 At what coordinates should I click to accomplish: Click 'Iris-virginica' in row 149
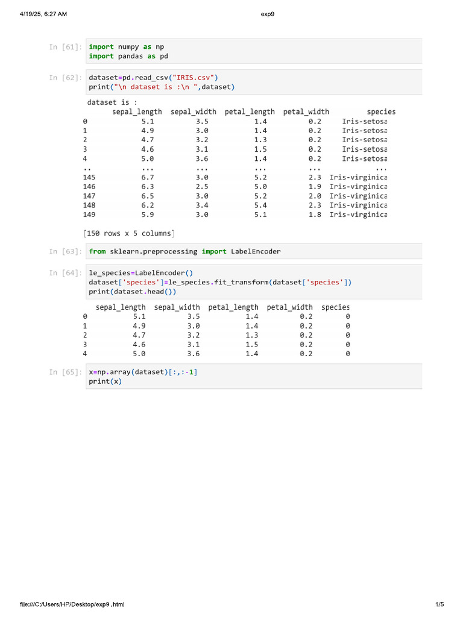click(358, 215)
